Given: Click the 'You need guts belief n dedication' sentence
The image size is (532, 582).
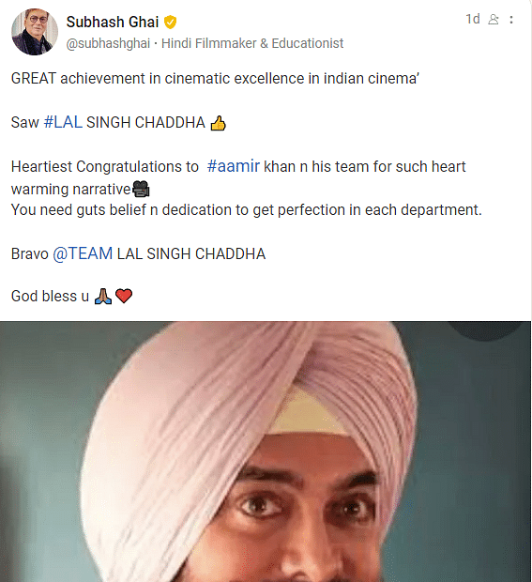Looking at the screenshot, I should tap(247, 210).
